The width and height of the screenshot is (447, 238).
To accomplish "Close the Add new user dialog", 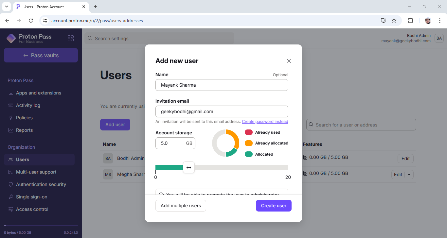I will [289, 61].
